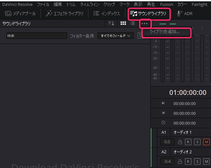Select the A2 track header
Image resolution: width=211 pixels, height=168 pixels.
(x=164, y=152)
